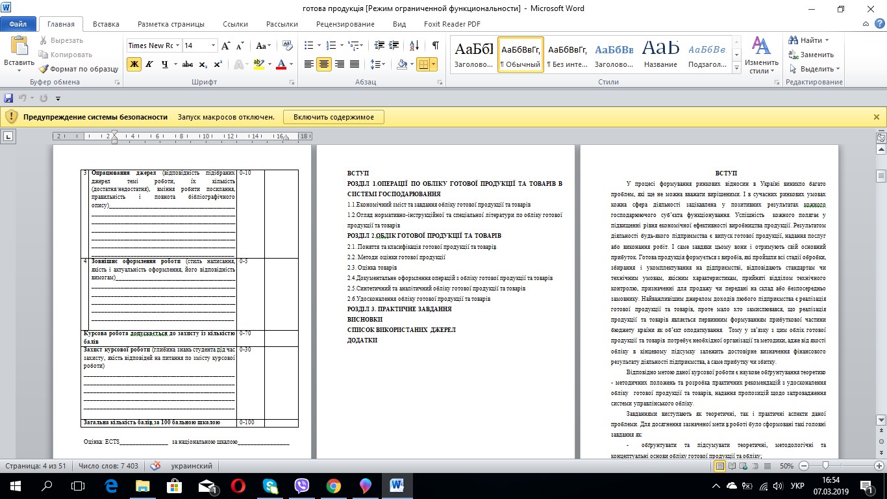The height and width of the screenshot is (499, 887).
Task: Open the font name dropdown
Action: click(x=178, y=45)
